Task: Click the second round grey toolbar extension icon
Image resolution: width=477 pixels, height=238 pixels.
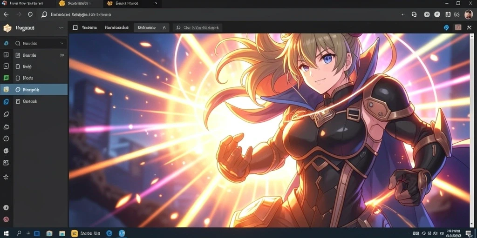Action: [437, 14]
